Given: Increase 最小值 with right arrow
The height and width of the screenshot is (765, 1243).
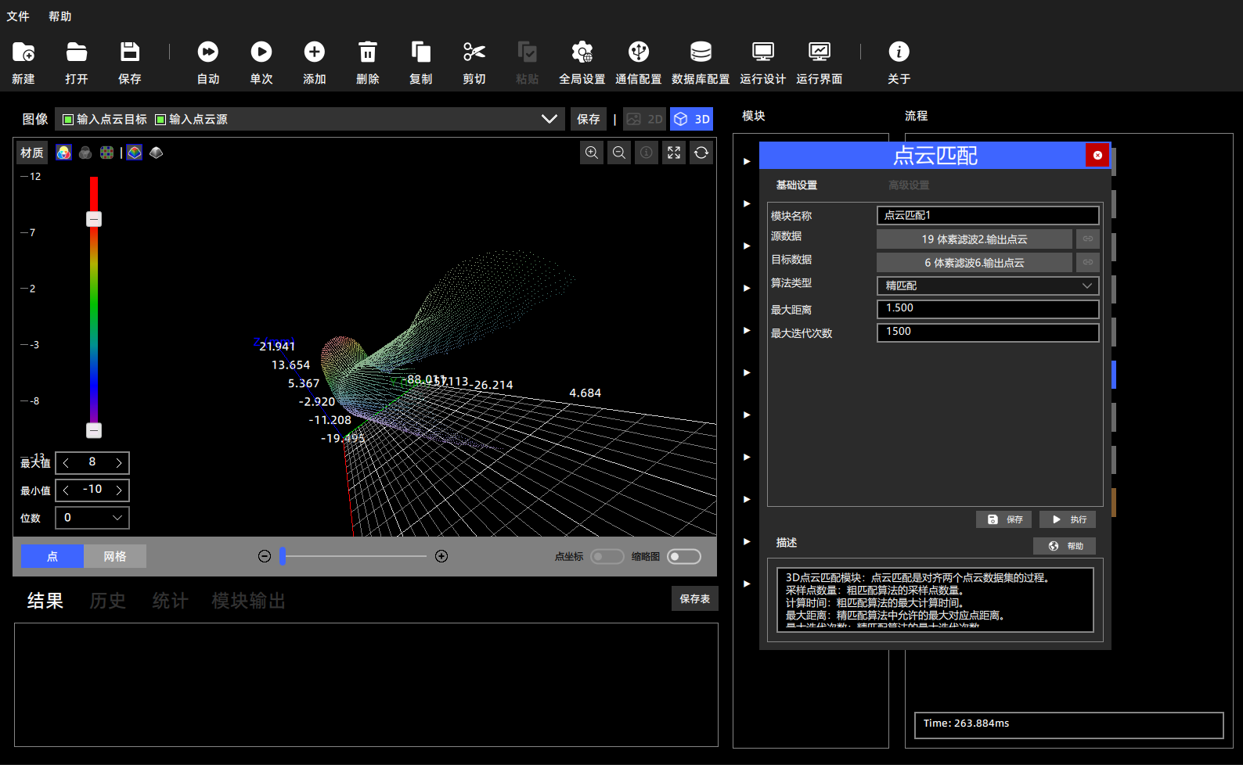Looking at the screenshot, I should coord(119,490).
